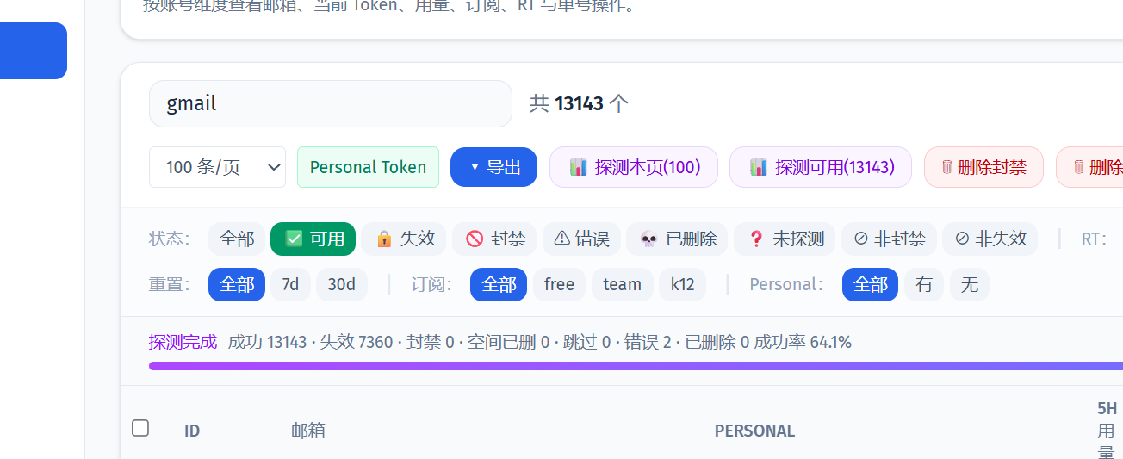Click 探测本页(100) probe this page button
Image resolution: width=1123 pixels, height=459 pixels.
[x=634, y=167]
